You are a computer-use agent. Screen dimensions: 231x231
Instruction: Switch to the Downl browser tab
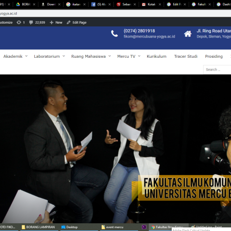click(50, 4)
